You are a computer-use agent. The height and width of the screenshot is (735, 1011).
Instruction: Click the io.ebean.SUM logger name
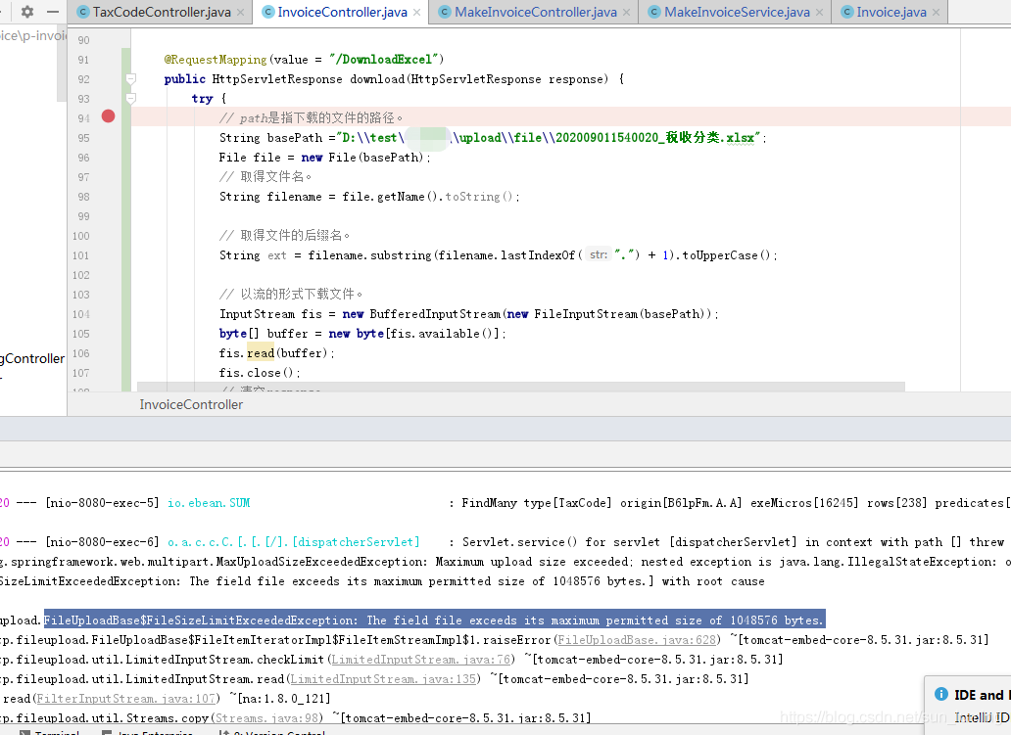pyautogui.click(x=209, y=503)
